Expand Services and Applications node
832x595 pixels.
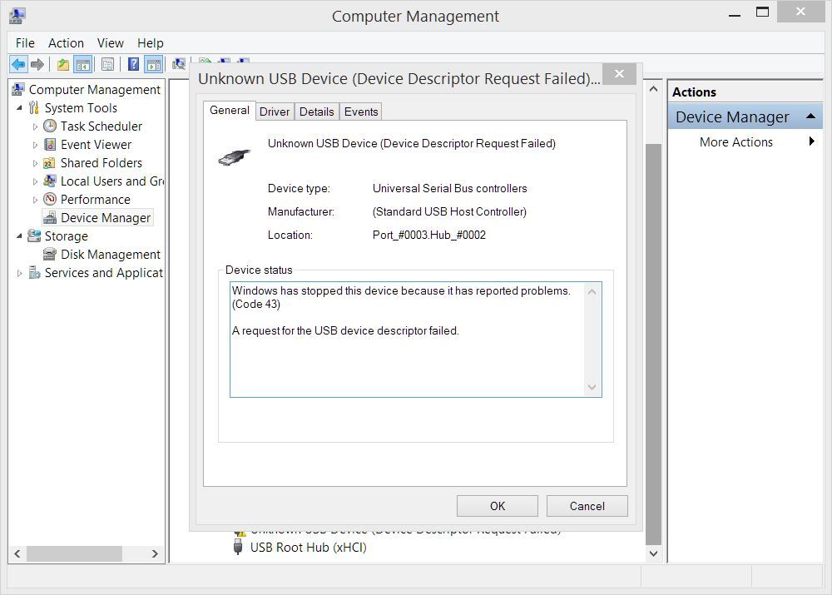click(x=20, y=273)
